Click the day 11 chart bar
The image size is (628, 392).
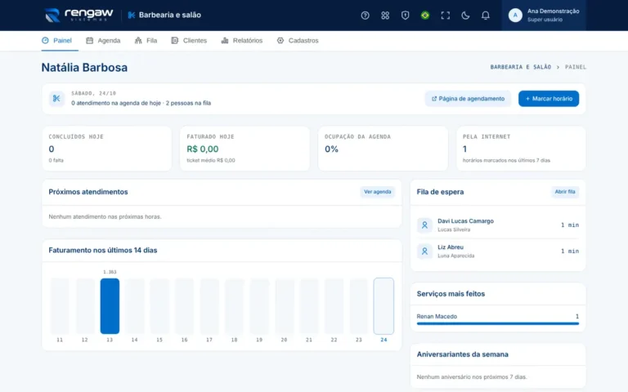[x=60, y=306]
